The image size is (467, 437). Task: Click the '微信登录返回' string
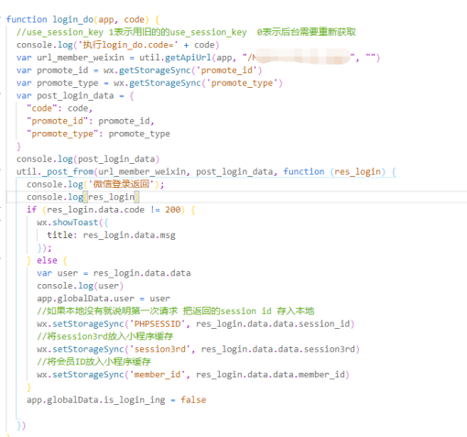pos(121,184)
